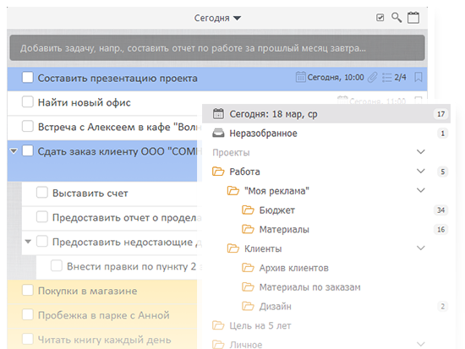465x349 pixels.
Task: Mark Покупки в магазине as done
Action: [28, 290]
